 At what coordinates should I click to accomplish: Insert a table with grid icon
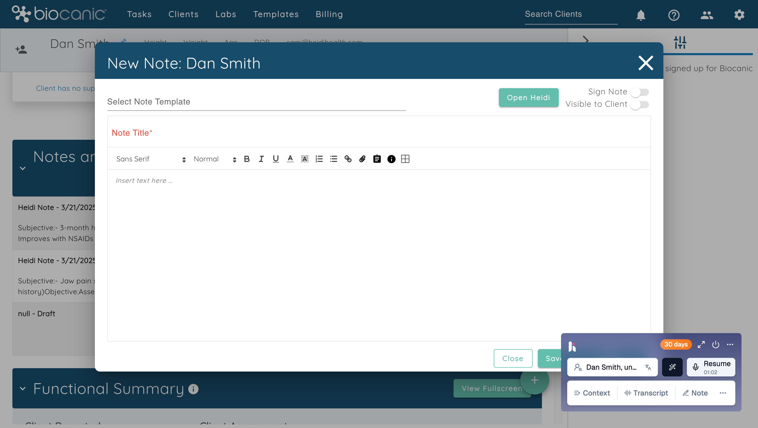(x=405, y=159)
